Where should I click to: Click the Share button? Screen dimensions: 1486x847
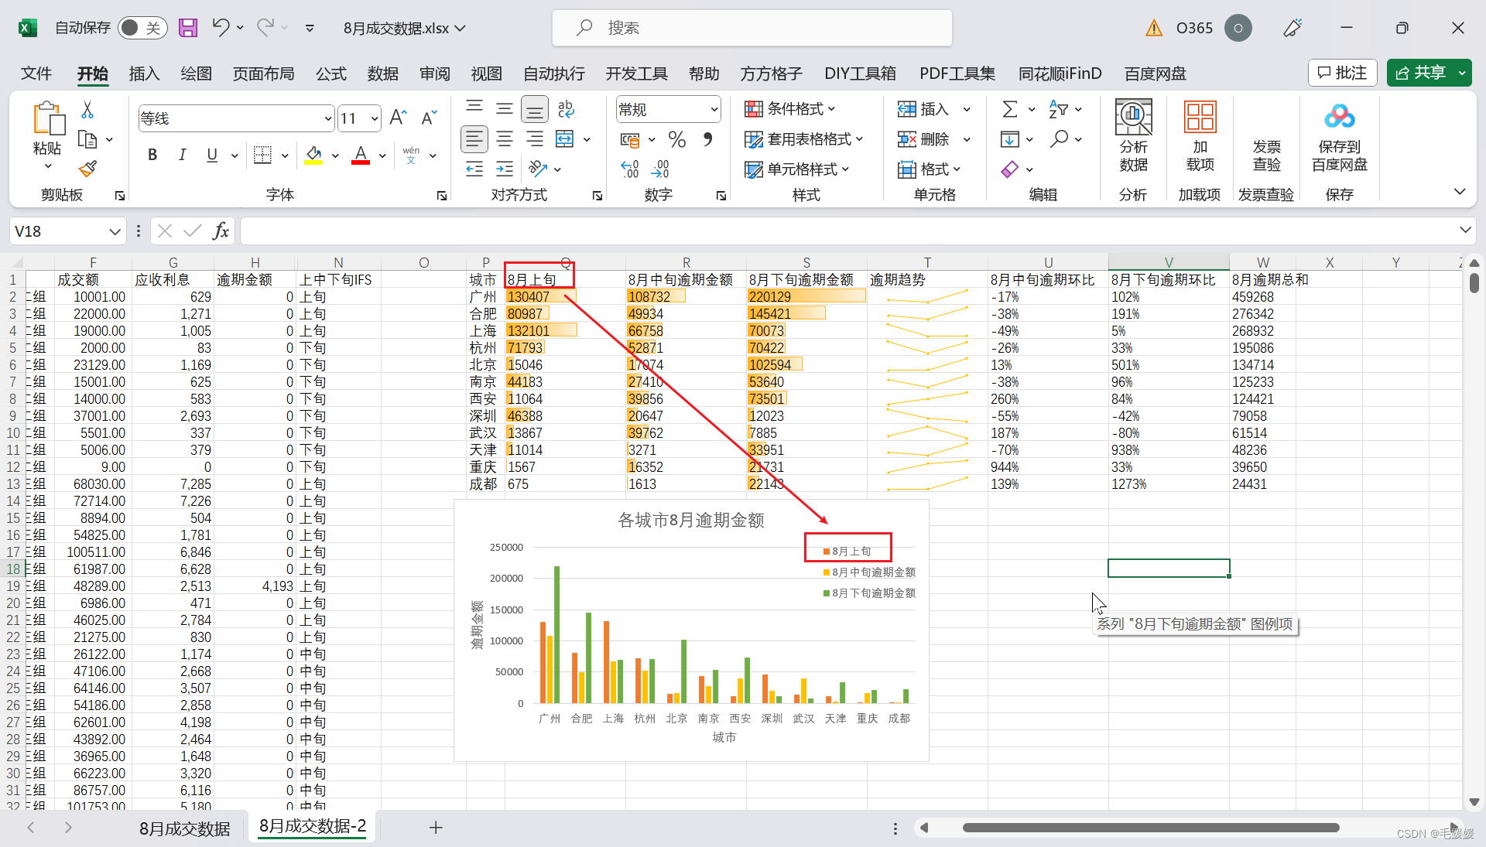coord(1421,73)
